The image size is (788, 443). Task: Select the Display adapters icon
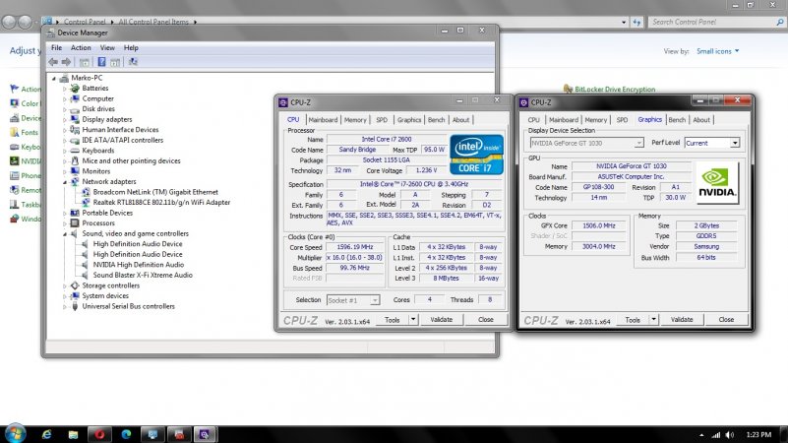(x=75, y=119)
